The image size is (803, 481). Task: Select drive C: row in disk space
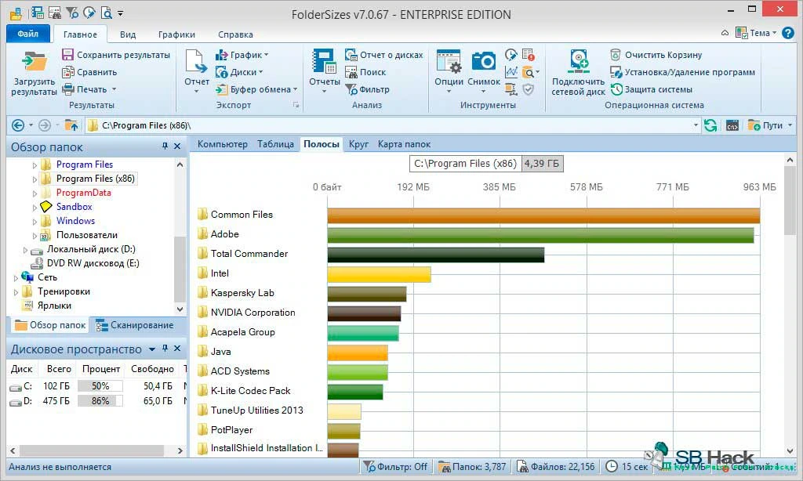pos(97,386)
